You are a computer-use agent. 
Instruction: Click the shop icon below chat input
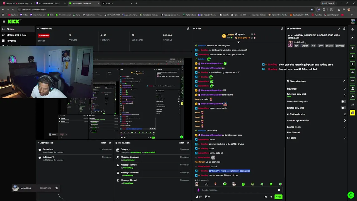pos(206,197)
